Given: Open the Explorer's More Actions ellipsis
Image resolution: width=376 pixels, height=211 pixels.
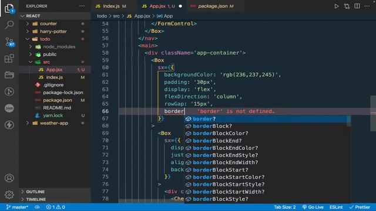Looking at the screenshot, I should (x=82, y=6).
